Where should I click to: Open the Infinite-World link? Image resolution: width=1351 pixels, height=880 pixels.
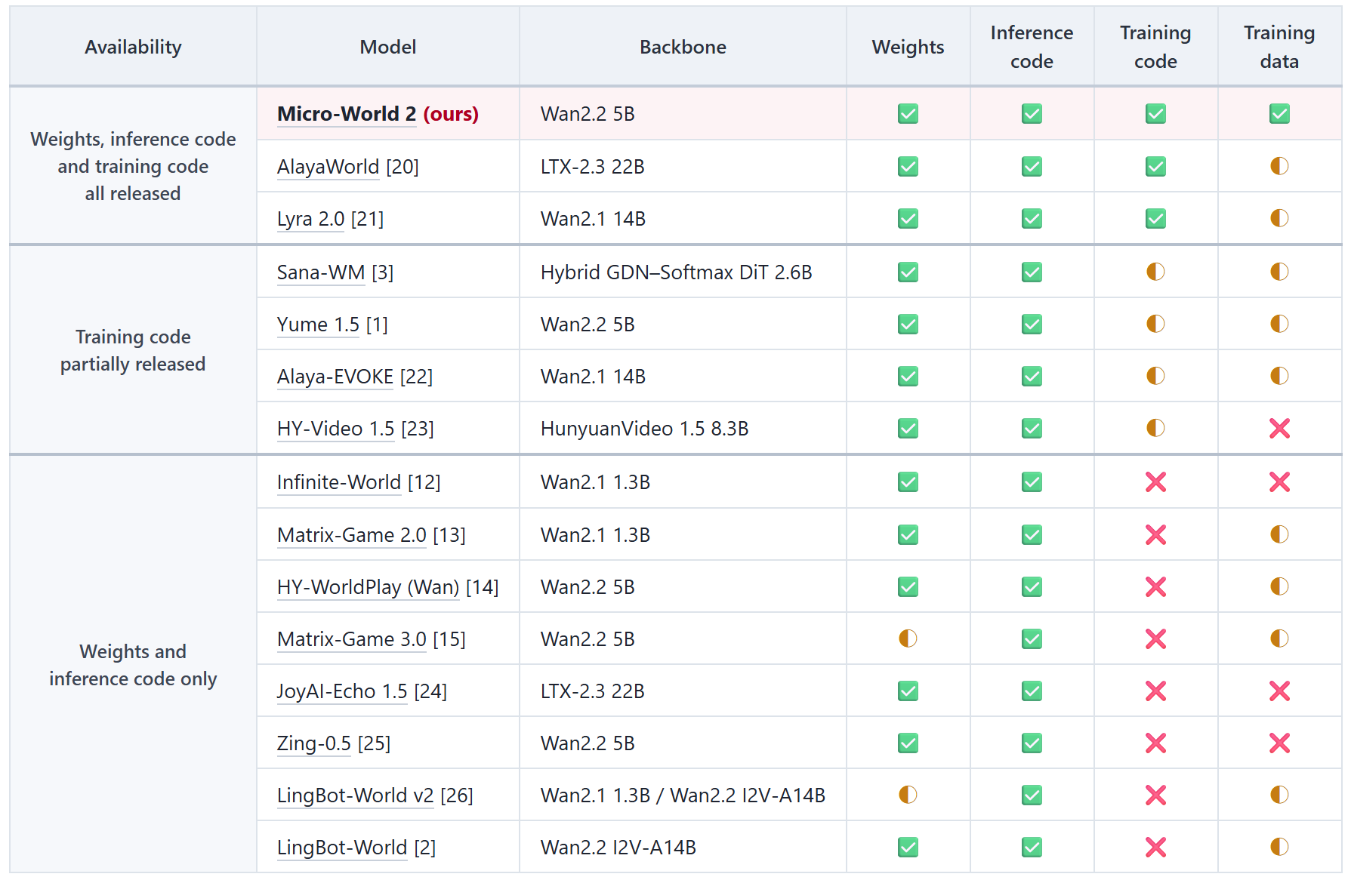[339, 482]
